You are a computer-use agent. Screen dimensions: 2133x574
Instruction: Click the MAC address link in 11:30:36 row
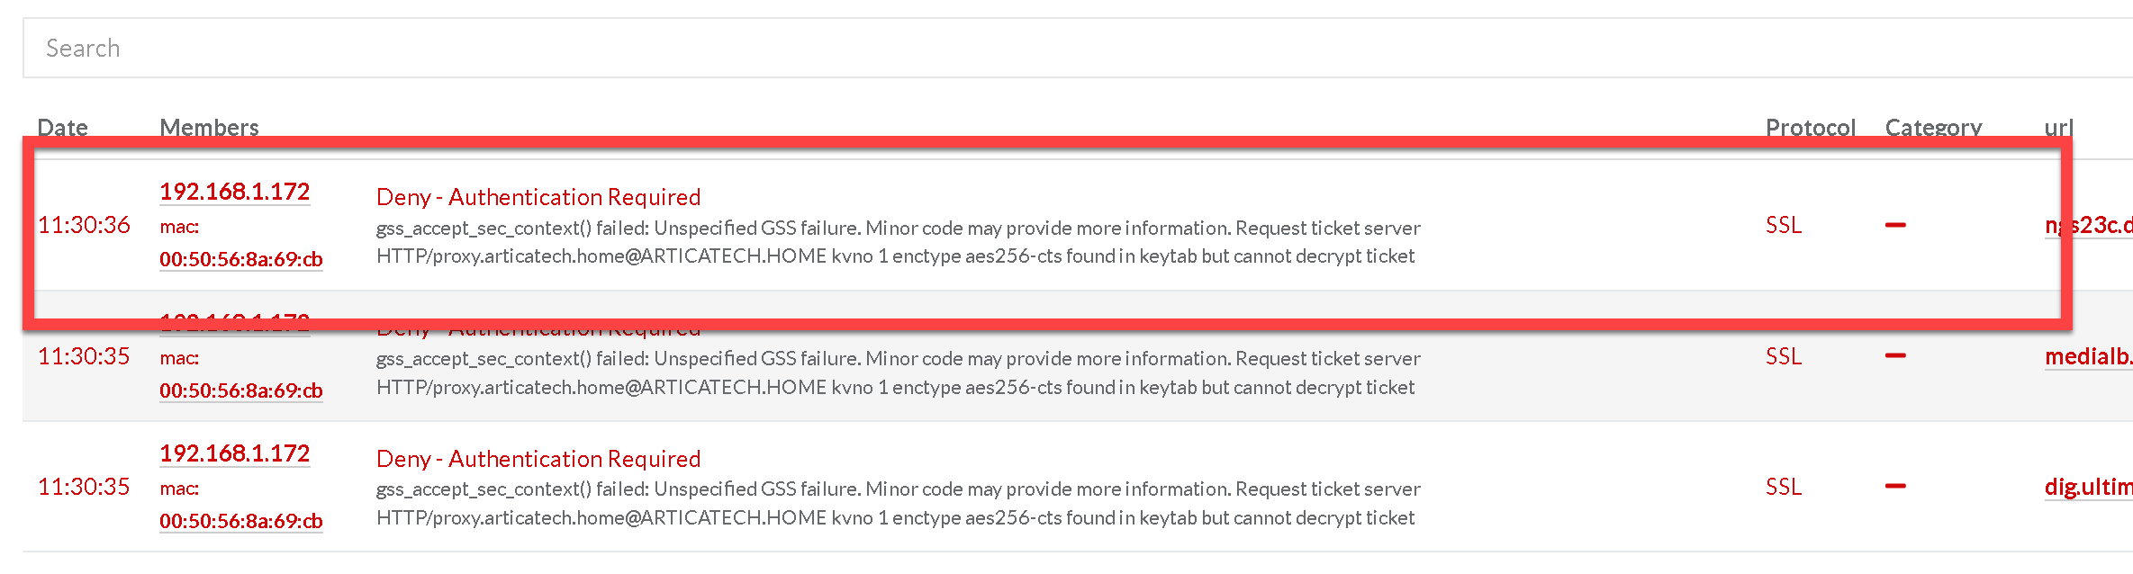(240, 259)
